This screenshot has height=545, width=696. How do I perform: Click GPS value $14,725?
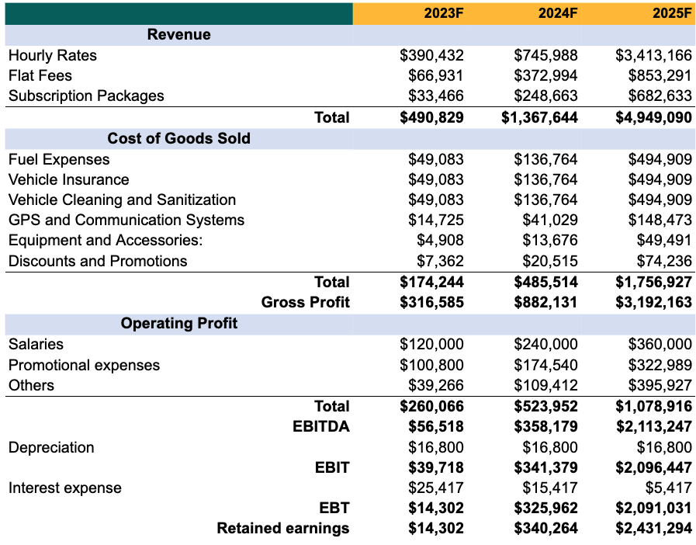[436, 220]
